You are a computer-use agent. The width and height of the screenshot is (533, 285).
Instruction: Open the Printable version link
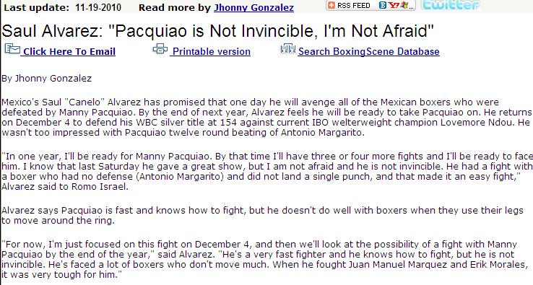pos(212,51)
